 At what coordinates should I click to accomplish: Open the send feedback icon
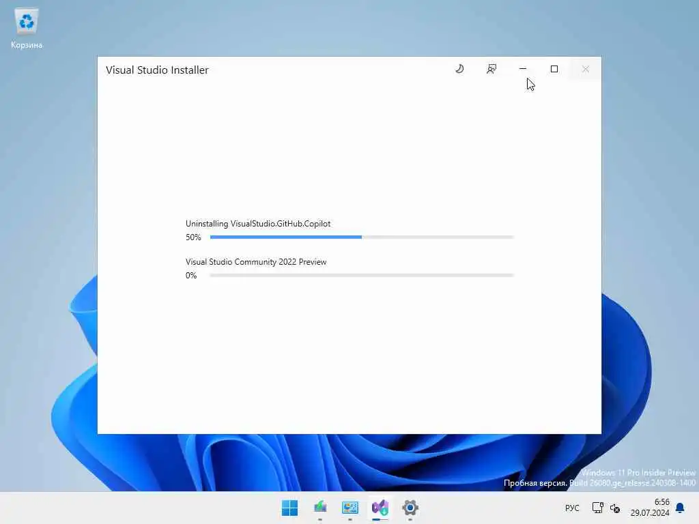[x=491, y=69]
